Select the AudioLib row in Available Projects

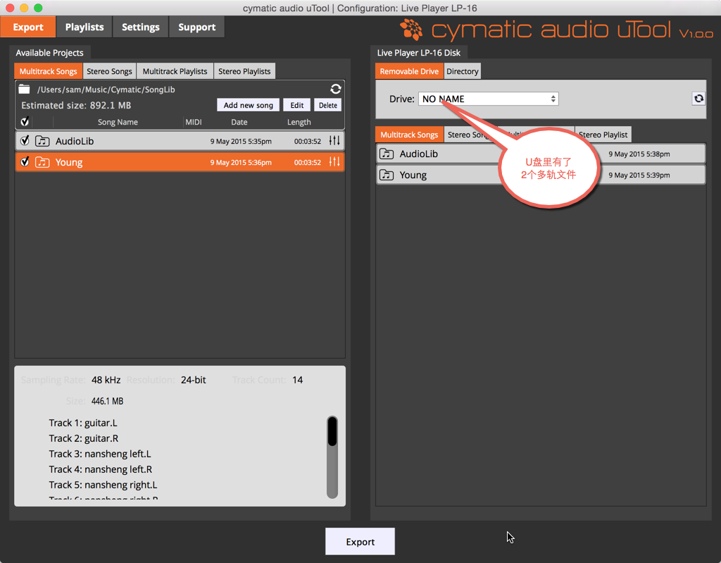coord(180,141)
